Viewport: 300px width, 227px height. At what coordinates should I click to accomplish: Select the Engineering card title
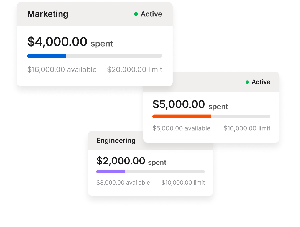(116, 141)
